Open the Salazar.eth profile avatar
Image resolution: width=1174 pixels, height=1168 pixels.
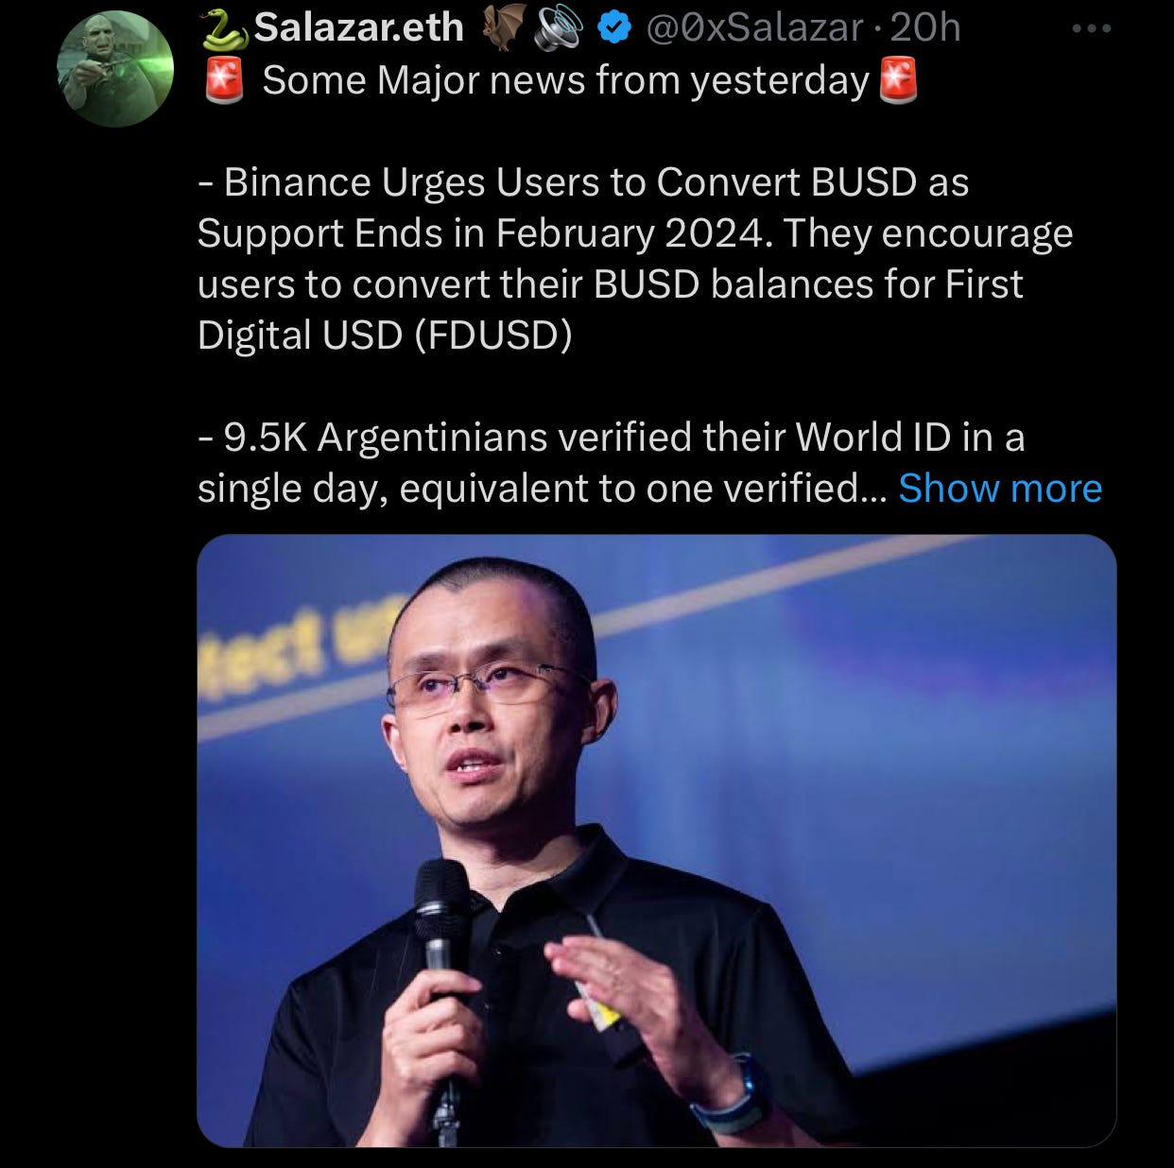(x=115, y=69)
